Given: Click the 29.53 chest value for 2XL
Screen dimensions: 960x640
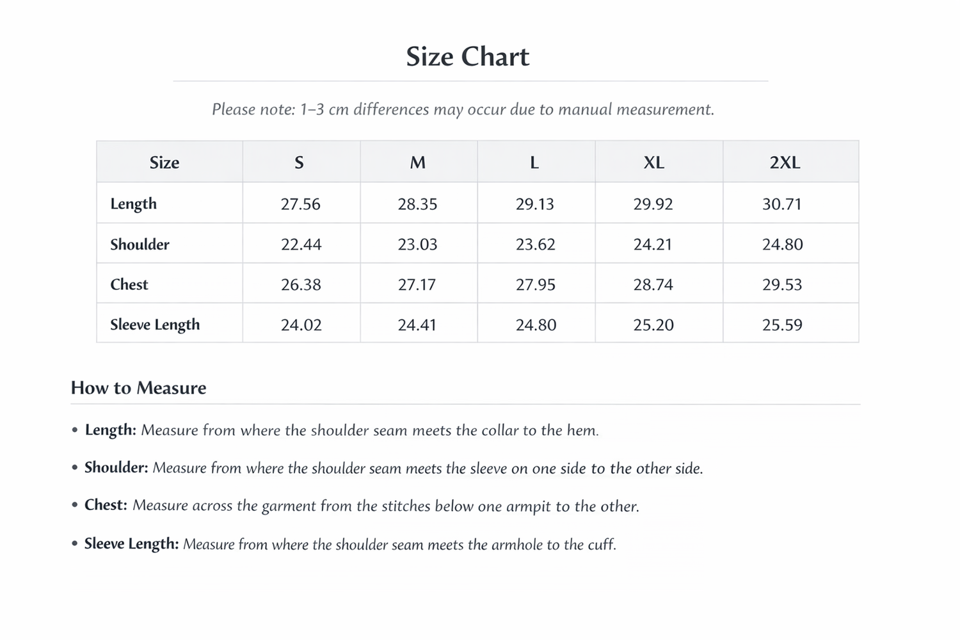Looking at the screenshot, I should click(x=781, y=285).
